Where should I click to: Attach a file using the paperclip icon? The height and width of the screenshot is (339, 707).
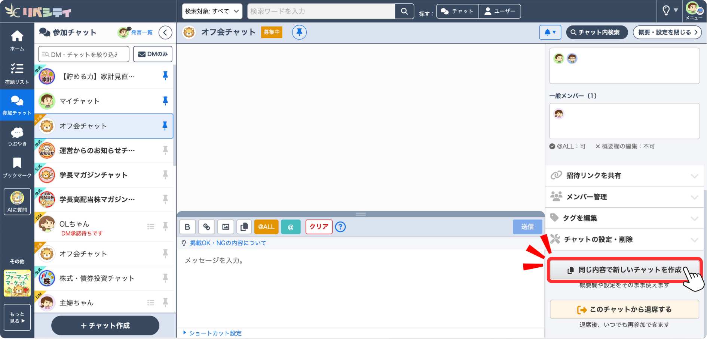pyautogui.click(x=206, y=227)
